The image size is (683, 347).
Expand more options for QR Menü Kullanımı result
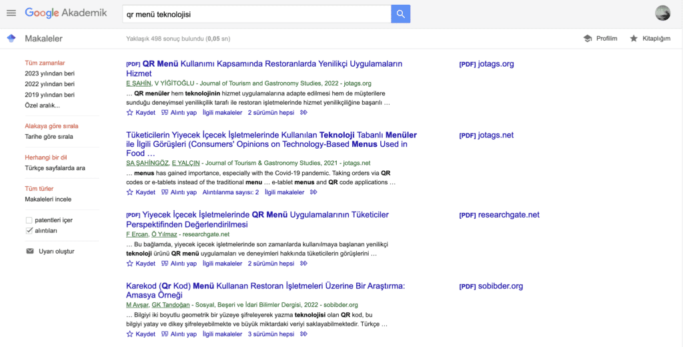click(x=304, y=113)
